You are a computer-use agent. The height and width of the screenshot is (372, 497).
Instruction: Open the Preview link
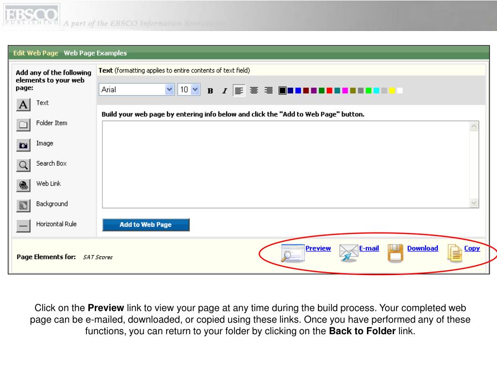pos(318,248)
